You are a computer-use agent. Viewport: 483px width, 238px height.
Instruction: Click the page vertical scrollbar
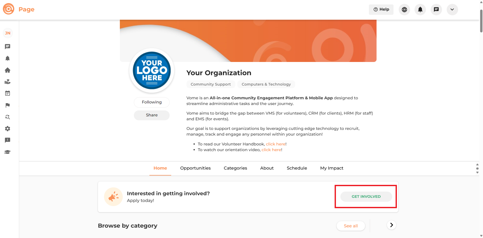point(481,21)
